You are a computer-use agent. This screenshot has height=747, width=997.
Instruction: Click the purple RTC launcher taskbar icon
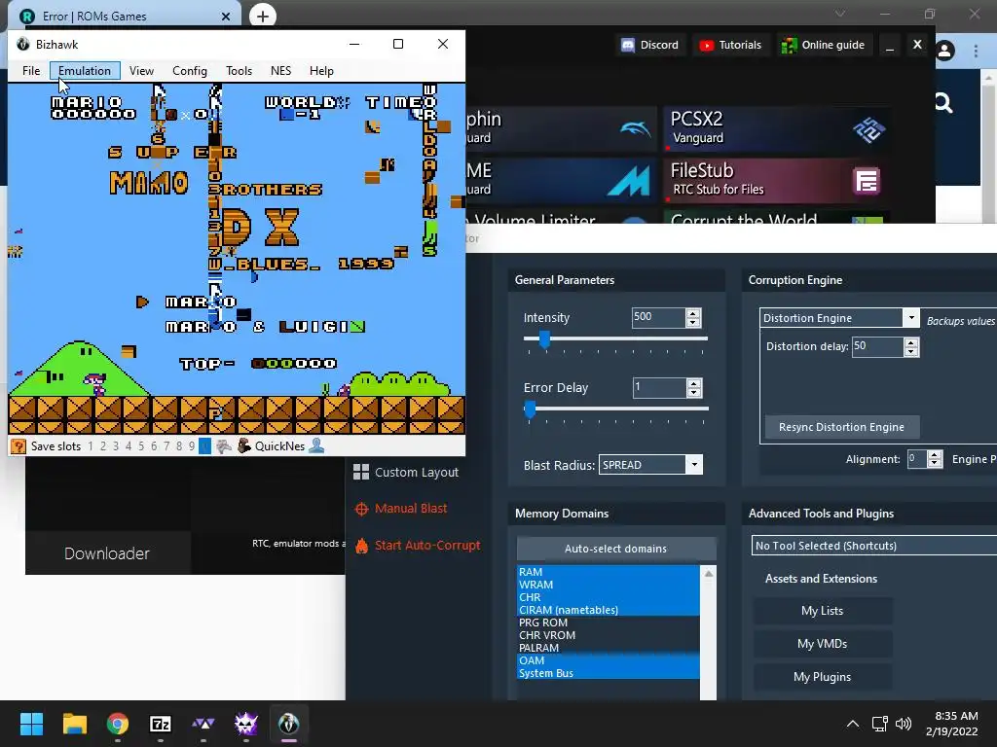(246, 724)
